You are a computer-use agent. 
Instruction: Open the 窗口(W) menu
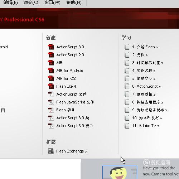(52, 3)
